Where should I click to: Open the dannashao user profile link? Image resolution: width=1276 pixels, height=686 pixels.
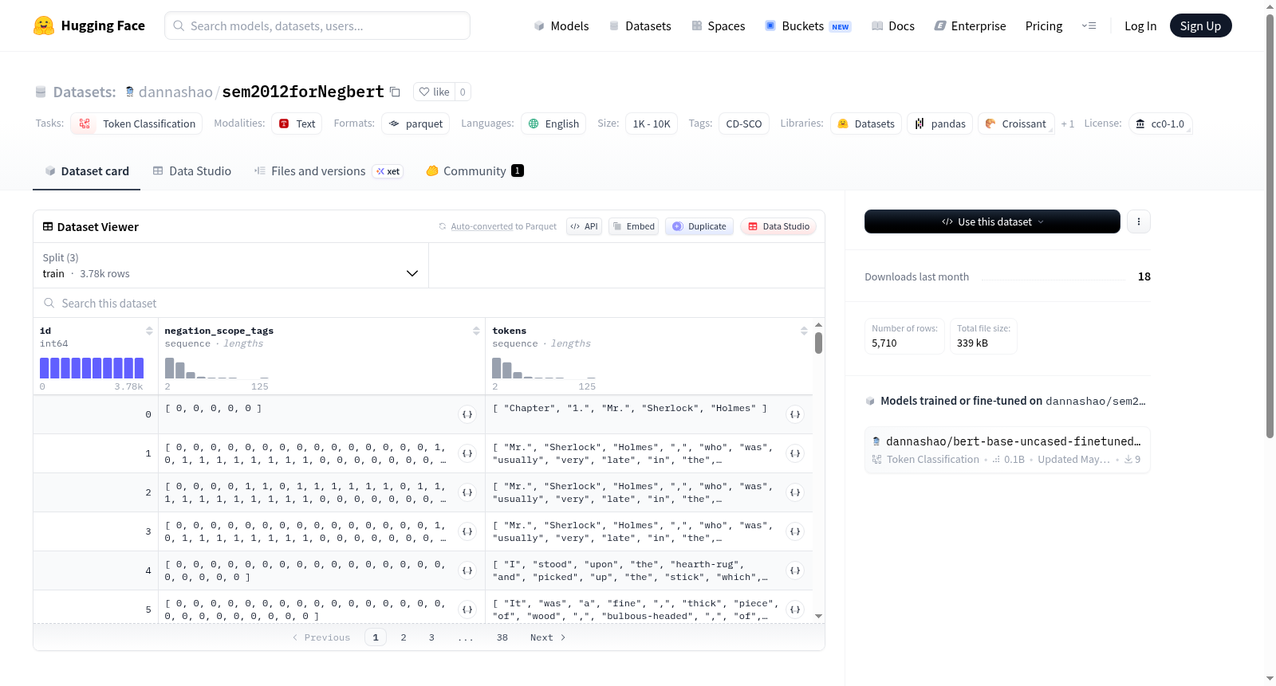[x=175, y=92]
